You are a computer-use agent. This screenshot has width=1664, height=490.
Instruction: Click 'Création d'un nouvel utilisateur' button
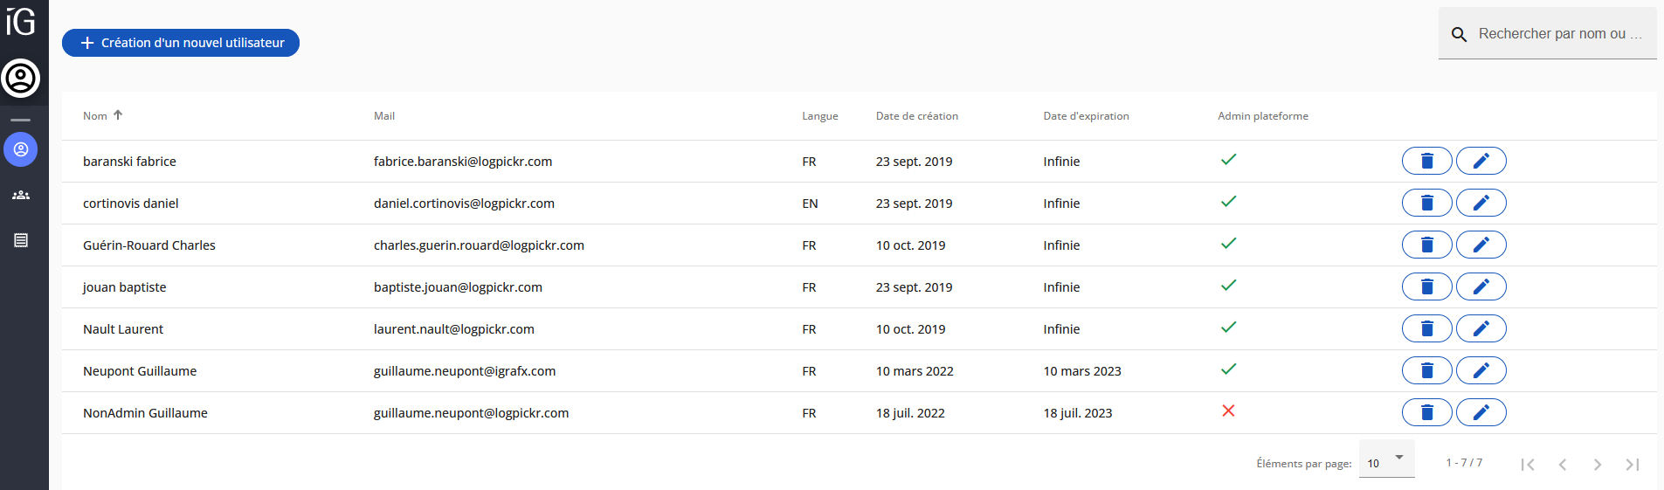[181, 43]
